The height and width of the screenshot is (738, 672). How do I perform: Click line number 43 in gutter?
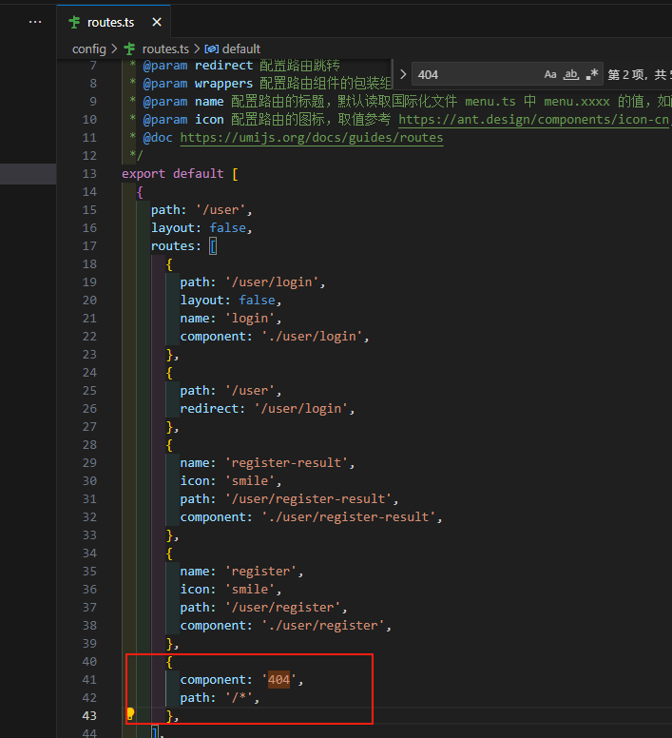pos(89,716)
